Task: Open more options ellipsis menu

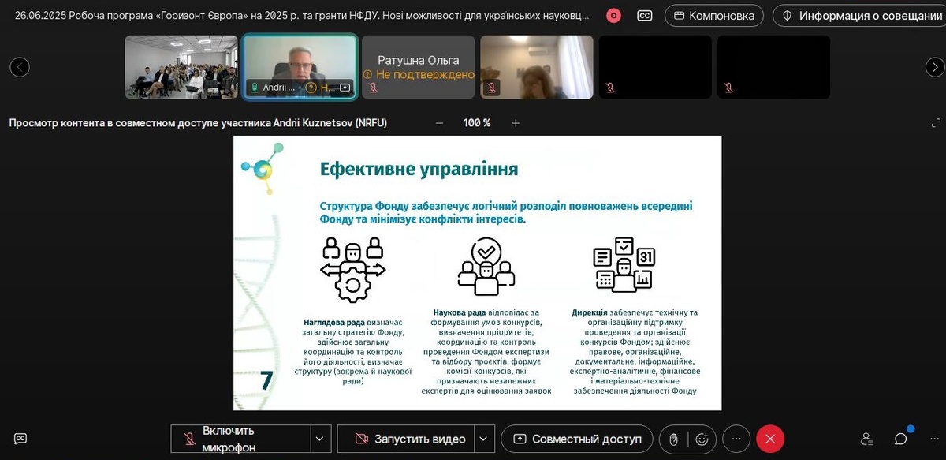Action: (x=736, y=439)
